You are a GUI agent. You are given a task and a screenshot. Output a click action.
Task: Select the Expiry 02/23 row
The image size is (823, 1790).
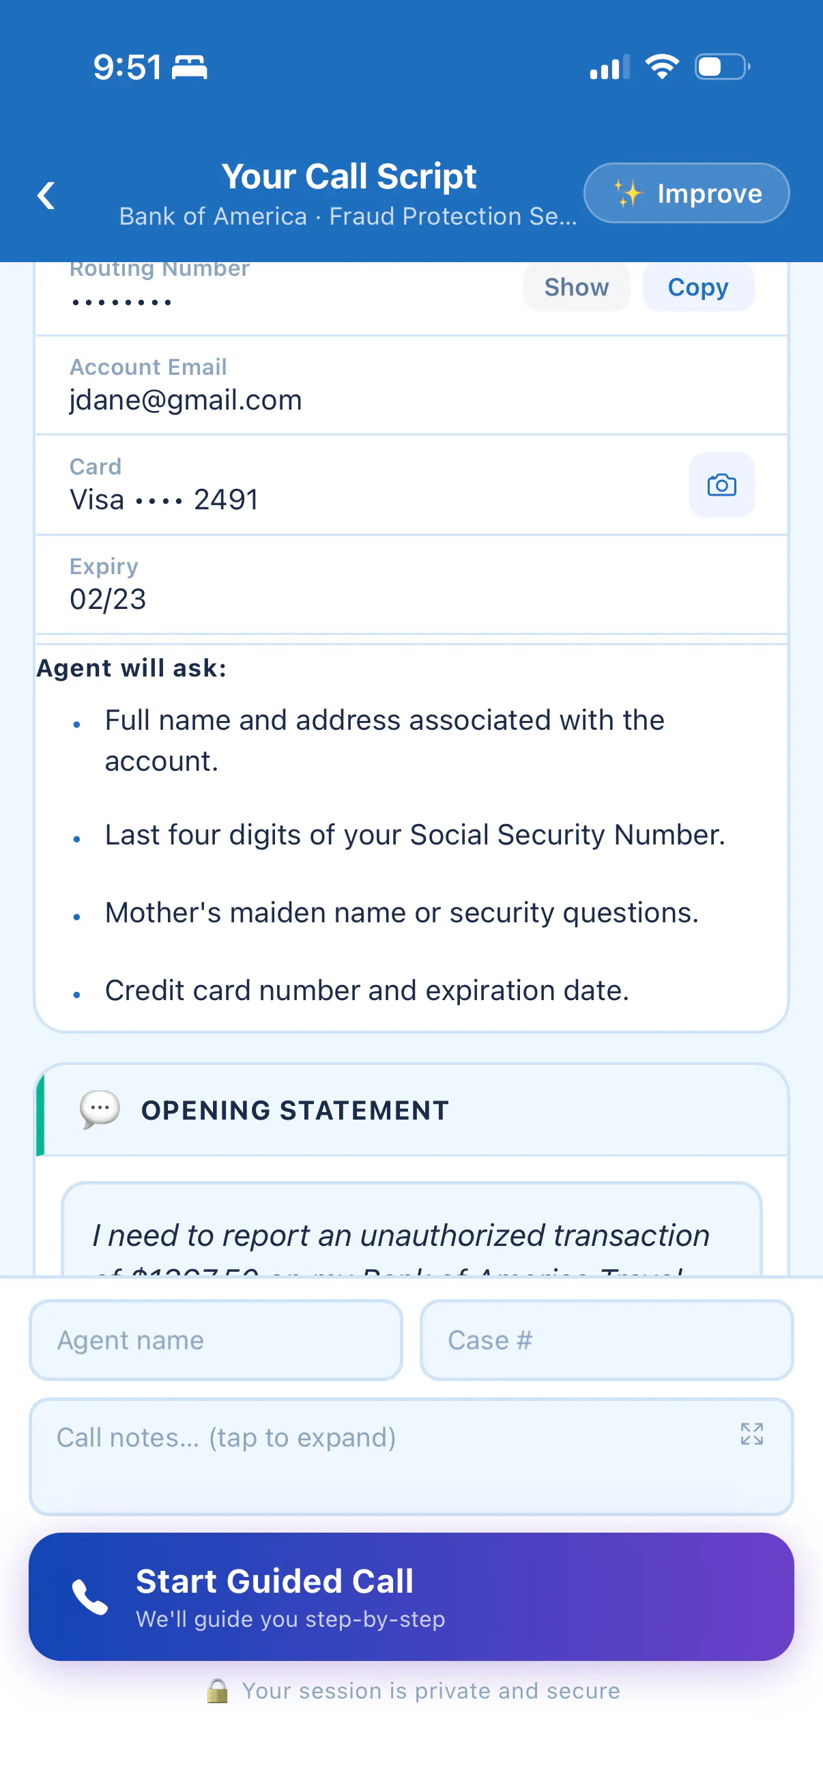411,584
